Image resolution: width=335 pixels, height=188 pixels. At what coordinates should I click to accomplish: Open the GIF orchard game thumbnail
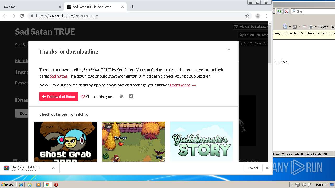[x=133, y=142]
